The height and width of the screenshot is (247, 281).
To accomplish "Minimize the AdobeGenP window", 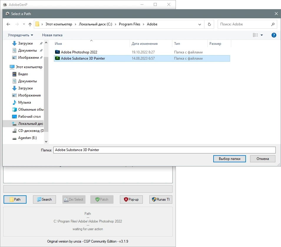I will pyautogui.click(x=142, y=4).
